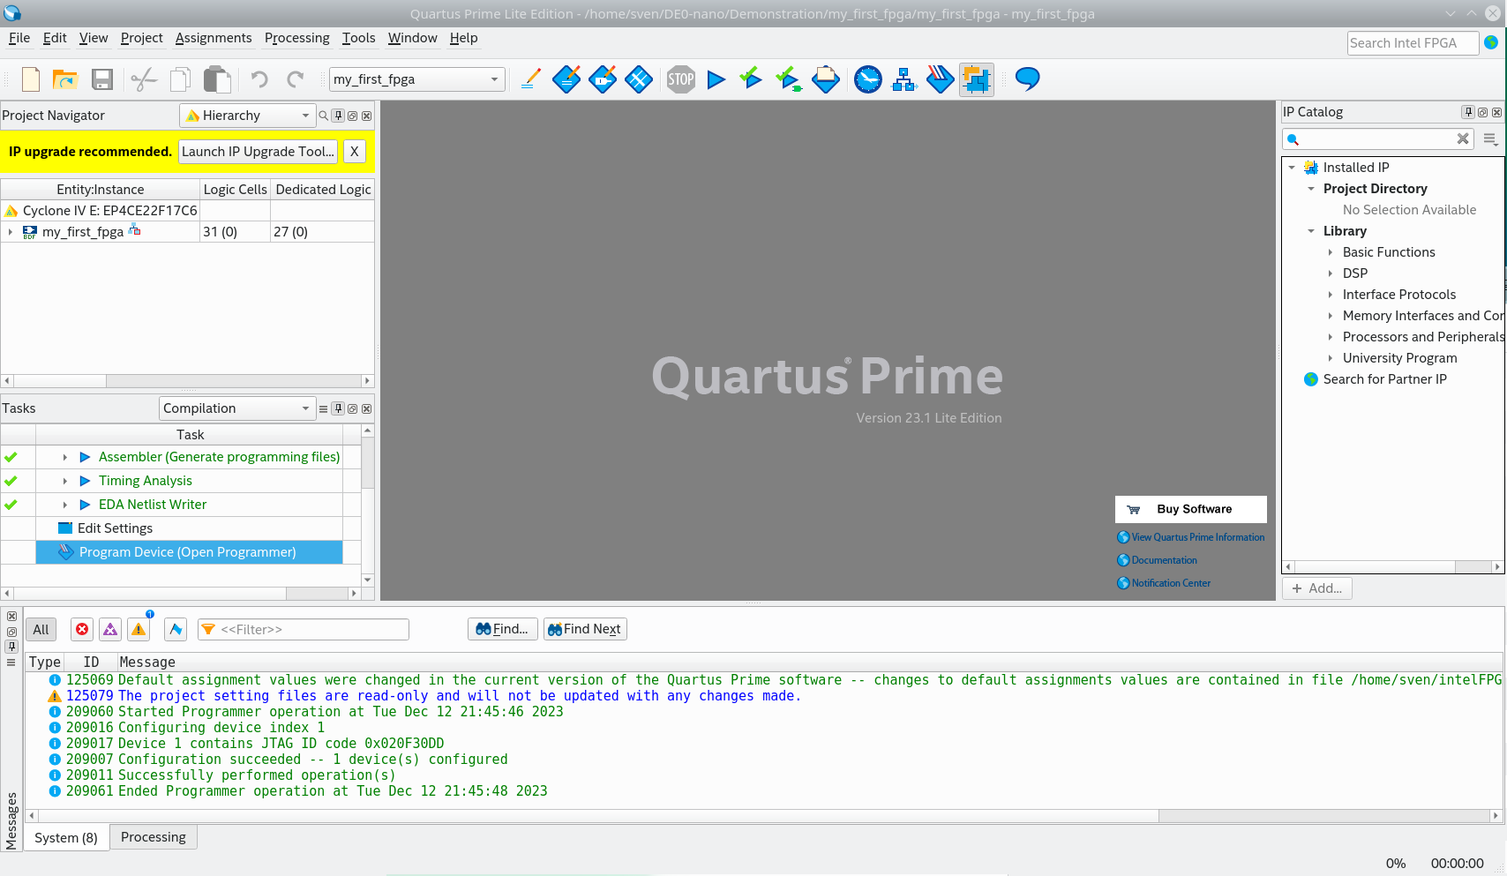This screenshot has width=1507, height=876.
Task: Open the Chip Planner grid diamond icon
Action: (639, 79)
